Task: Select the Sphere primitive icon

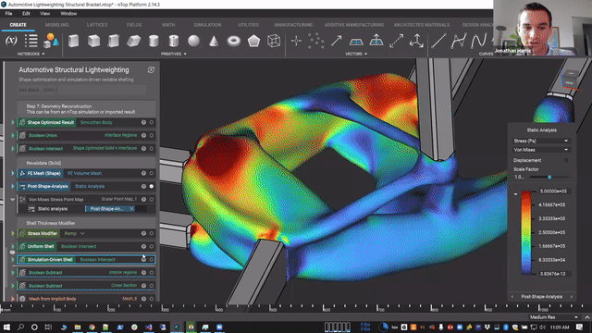Action: pos(193,41)
